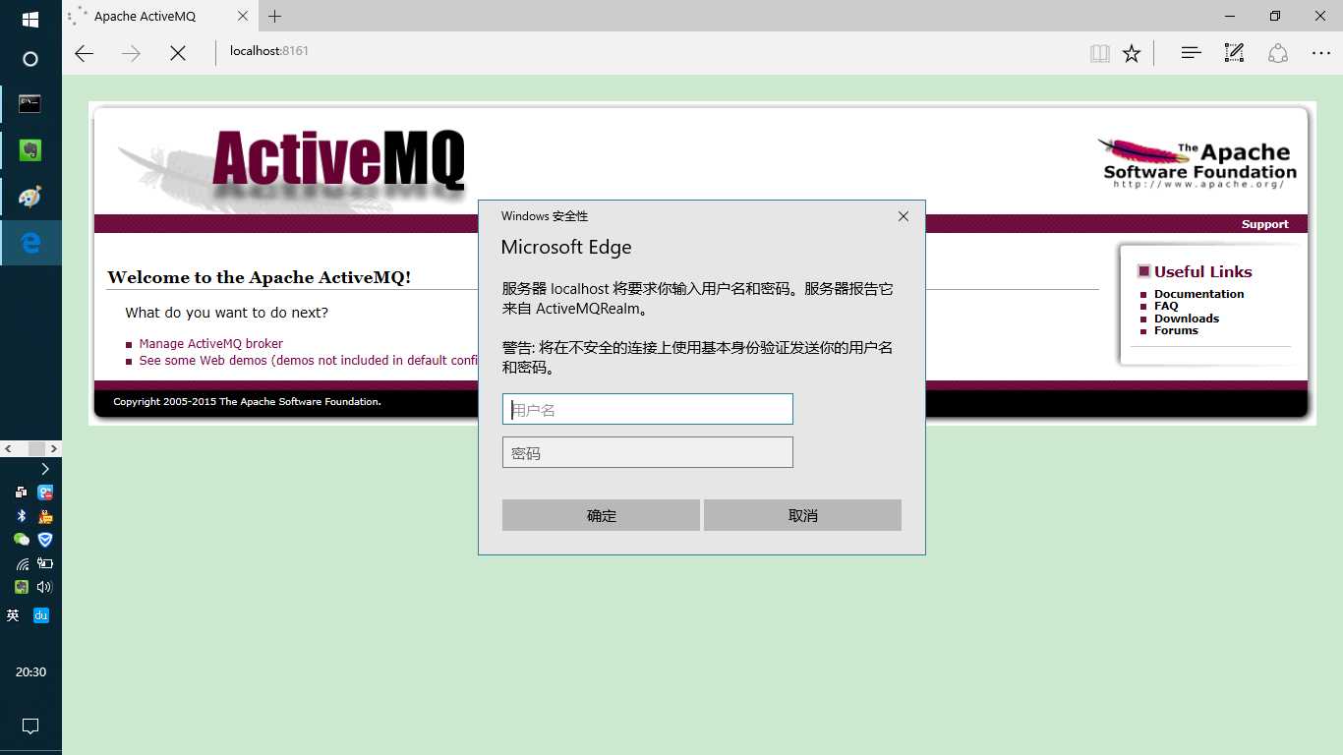
Task: Open the Forums useful link
Action: (x=1176, y=330)
